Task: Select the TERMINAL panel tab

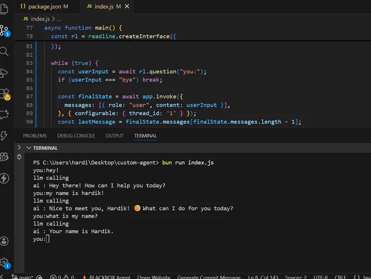Action: coord(145,136)
